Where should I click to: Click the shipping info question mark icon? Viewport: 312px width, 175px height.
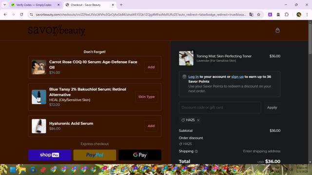click(x=196, y=151)
